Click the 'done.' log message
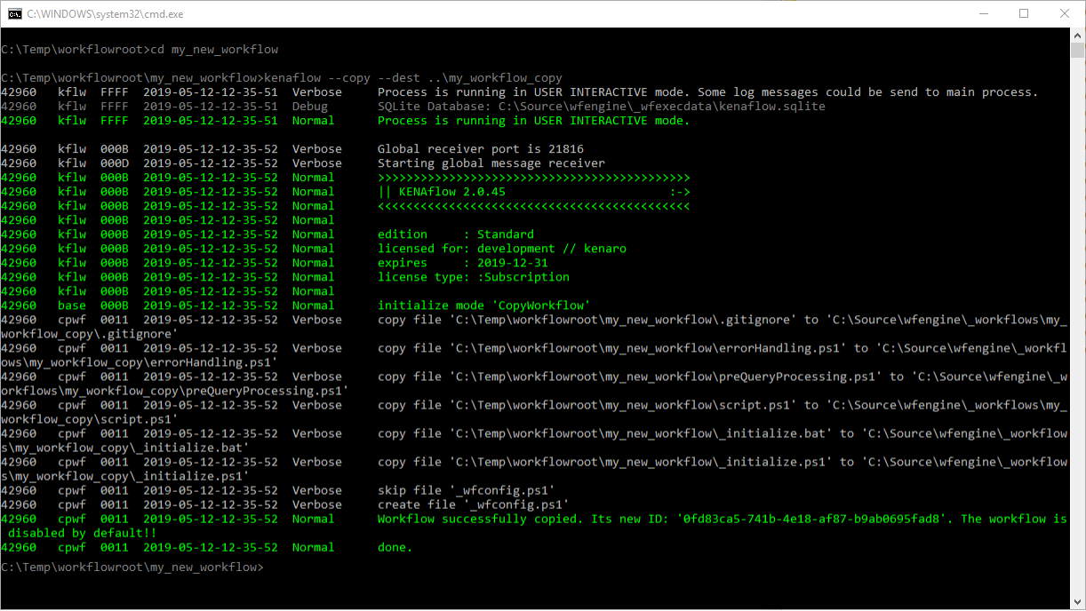The height and width of the screenshot is (611, 1086). (395, 547)
